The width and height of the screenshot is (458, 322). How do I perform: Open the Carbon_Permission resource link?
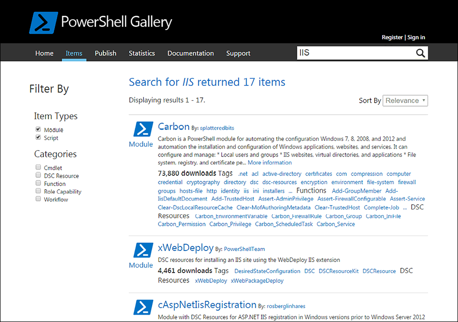click(182, 224)
